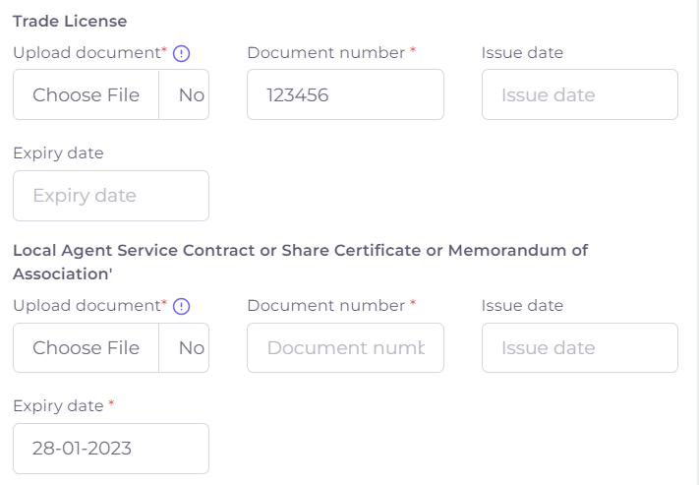Click file name text next to Local Agent Choose File

click(x=191, y=348)
